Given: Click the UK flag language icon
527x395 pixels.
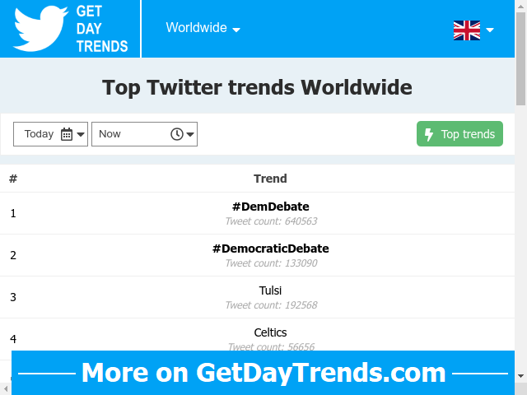Looking at the screenshot, I should tap(467, 30).
